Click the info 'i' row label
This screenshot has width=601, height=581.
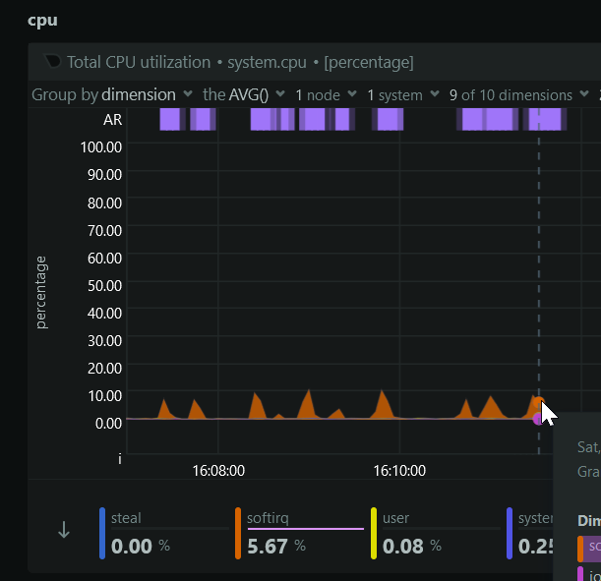coord(120,459)
